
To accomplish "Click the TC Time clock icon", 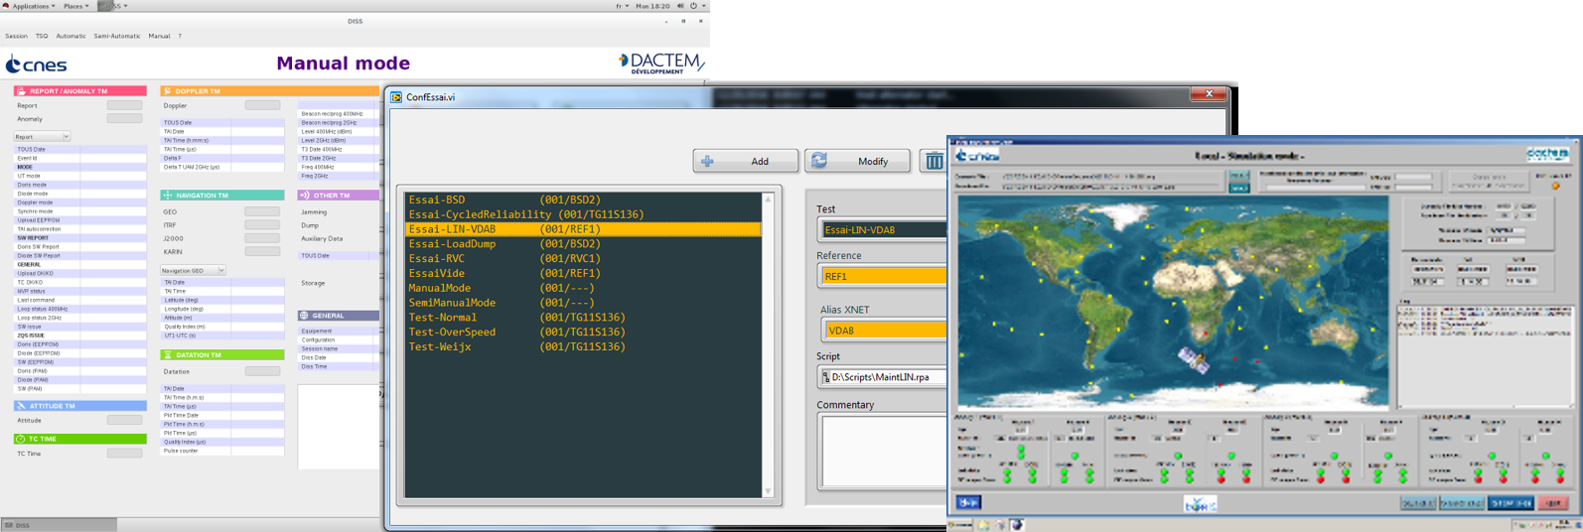I will (21, 439).
